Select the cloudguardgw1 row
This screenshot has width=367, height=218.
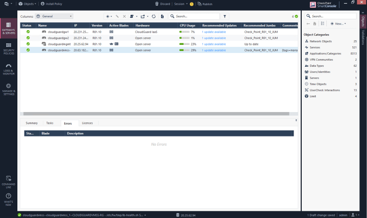click(159, 32)
